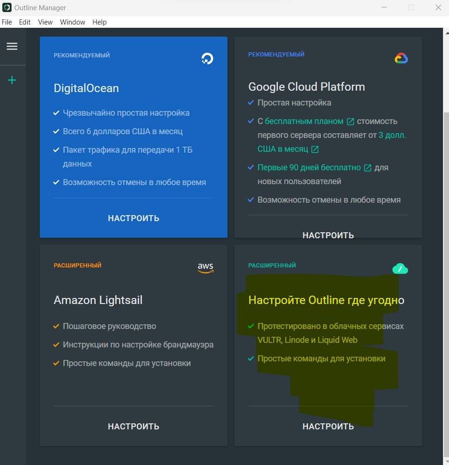Click НАСТРОИТЬ on the Outline anywhere card

click(x=328, y=427)
